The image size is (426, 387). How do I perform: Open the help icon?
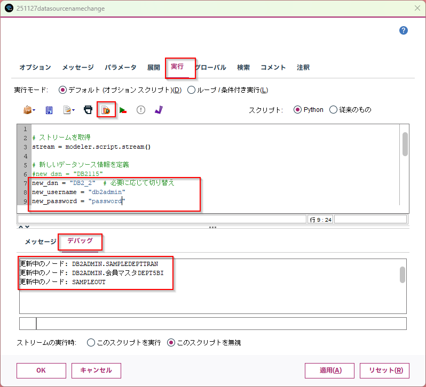tap(404, 30)
